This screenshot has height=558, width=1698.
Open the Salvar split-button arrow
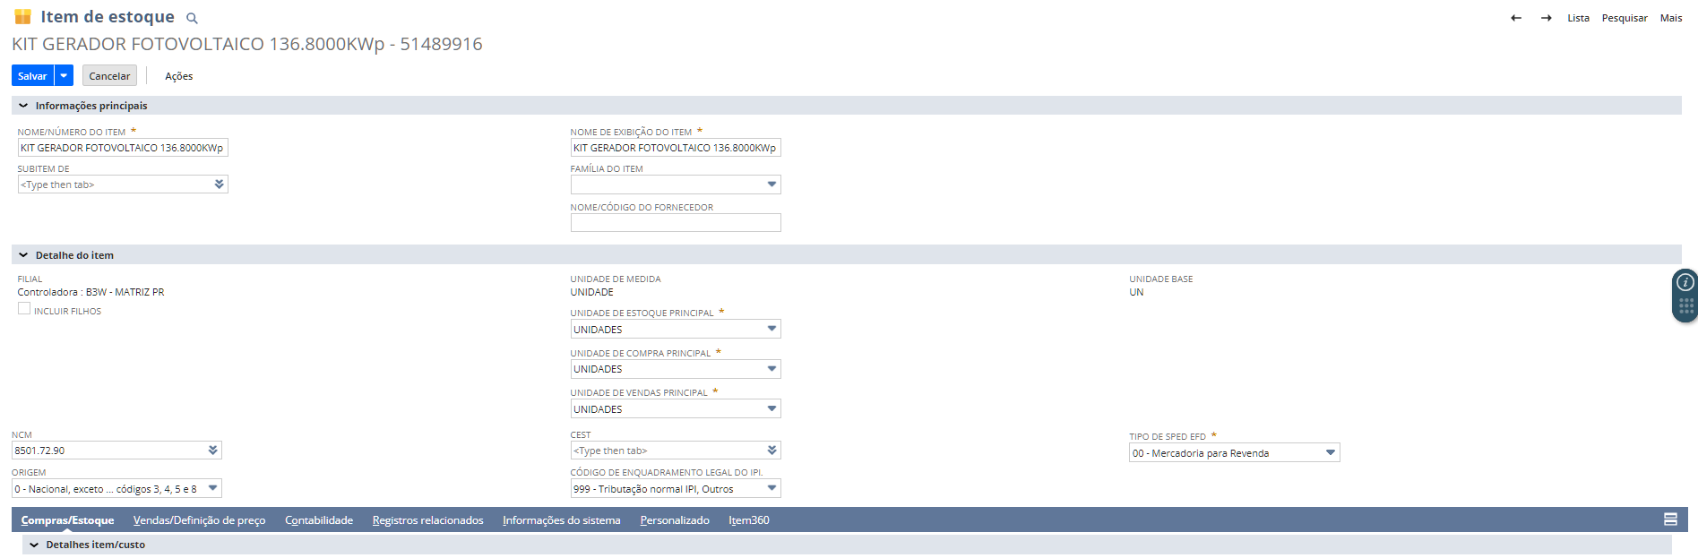click(64, 76)
